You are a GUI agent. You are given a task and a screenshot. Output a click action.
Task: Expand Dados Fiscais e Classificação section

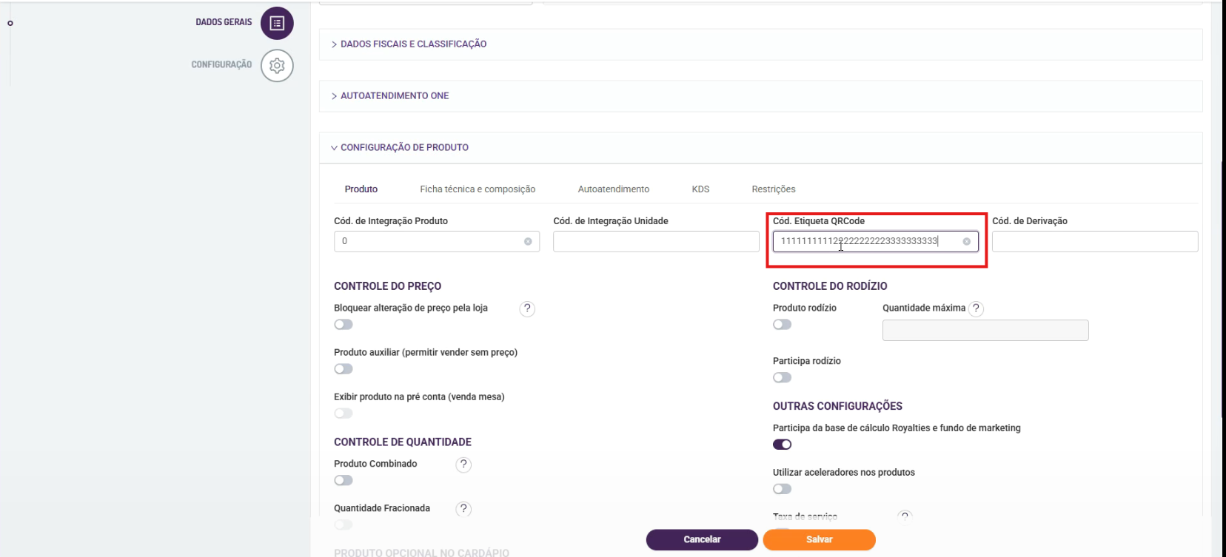[413, 44]
